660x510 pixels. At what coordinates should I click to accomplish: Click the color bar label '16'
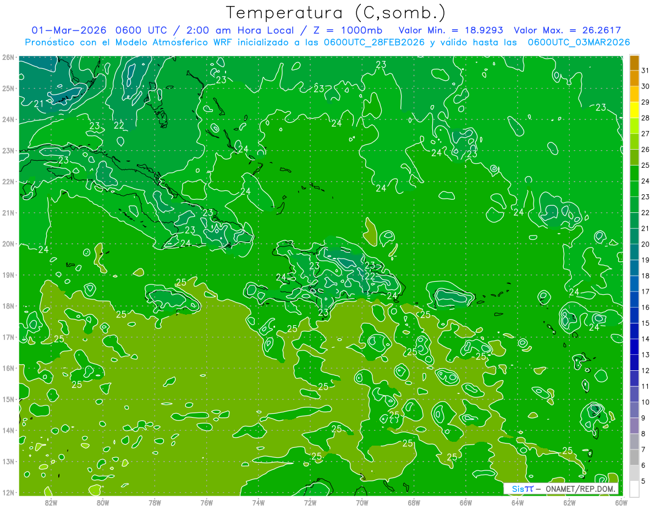coord(645,308)
